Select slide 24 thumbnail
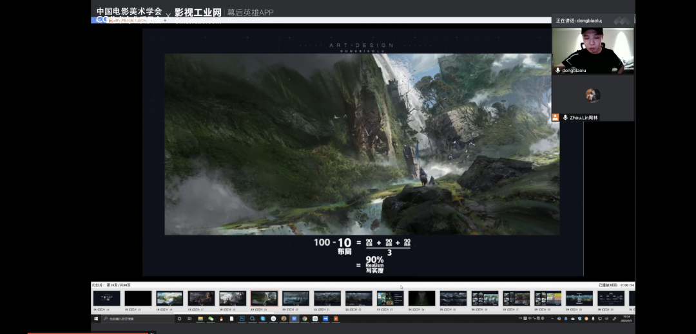Viewport: 696px width, 334px height. coord(421,298)
